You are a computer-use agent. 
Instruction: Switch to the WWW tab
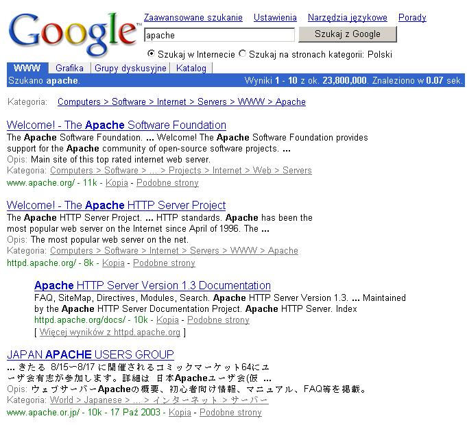pyautogui.click(x=27, y=68)
